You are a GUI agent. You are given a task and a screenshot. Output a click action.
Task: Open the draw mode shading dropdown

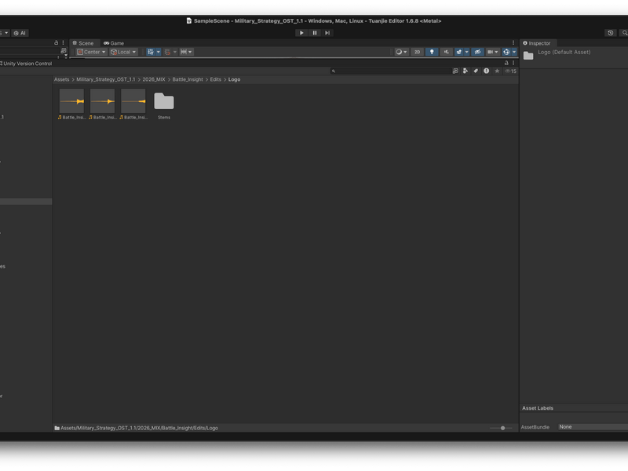pyautogui.click(x=401, y=52)
